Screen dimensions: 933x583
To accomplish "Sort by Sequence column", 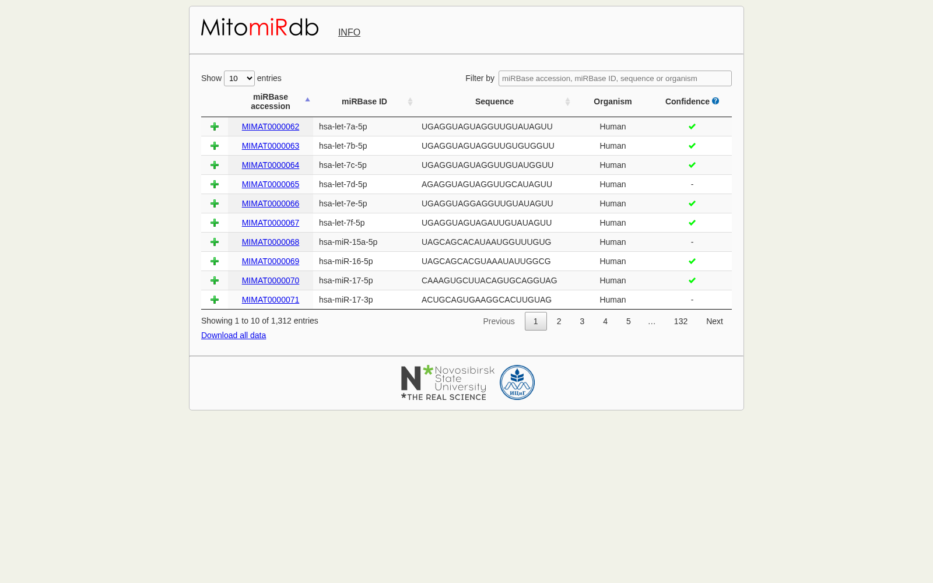I will coord(494,101).
